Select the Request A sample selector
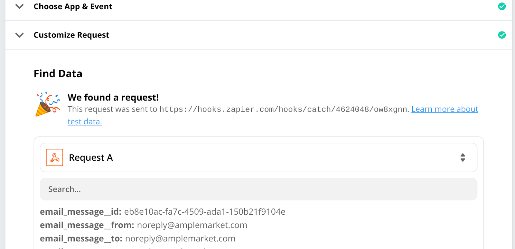515x249 pixels. click(x=258, y=157)
